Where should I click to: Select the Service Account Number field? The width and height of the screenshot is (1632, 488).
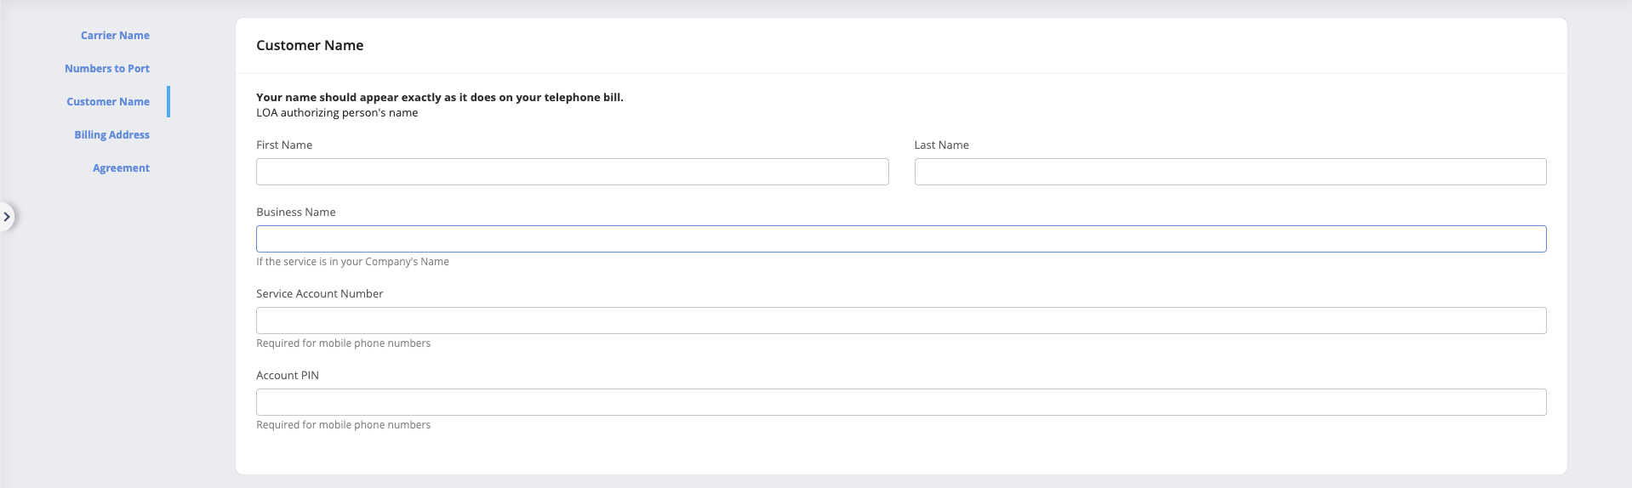pyautogui.click(x=900, y=321)
